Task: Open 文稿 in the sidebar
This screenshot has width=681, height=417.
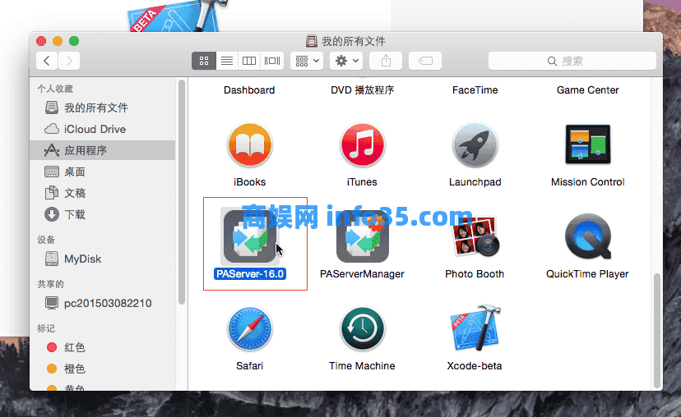Action: [103, 193]
